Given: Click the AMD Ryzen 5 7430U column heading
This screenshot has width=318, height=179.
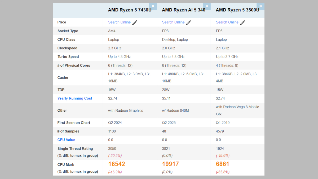Looking at the screenshot, I should [x=130, y=10].
